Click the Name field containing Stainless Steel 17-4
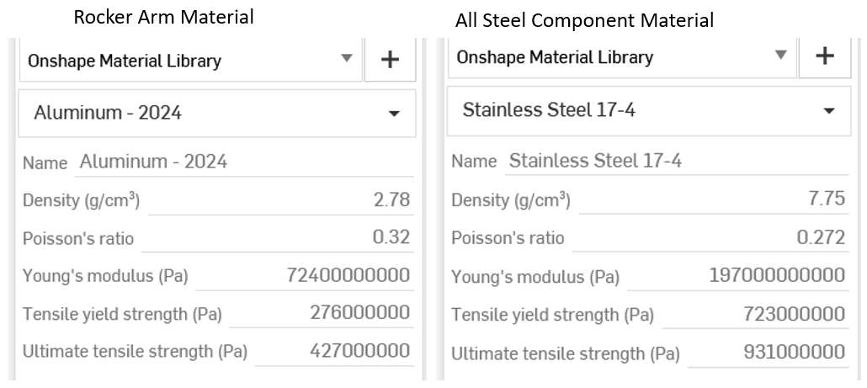867x388 pixels. [x=675, y=162]
